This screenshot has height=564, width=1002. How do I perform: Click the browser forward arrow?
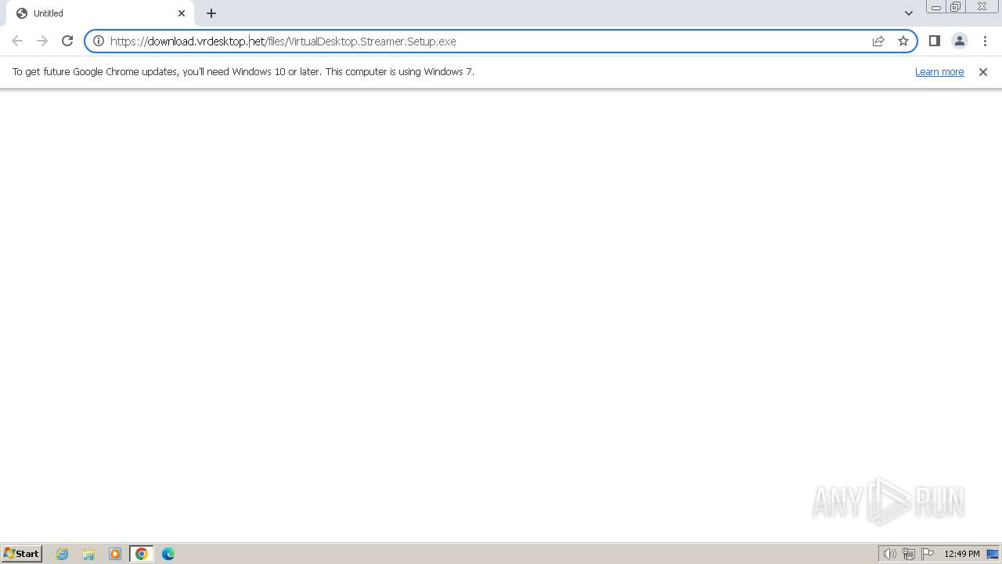click(x=42, y=41)
